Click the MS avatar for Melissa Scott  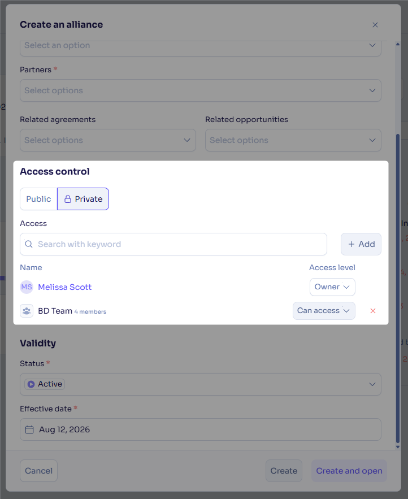pos(27,287)
